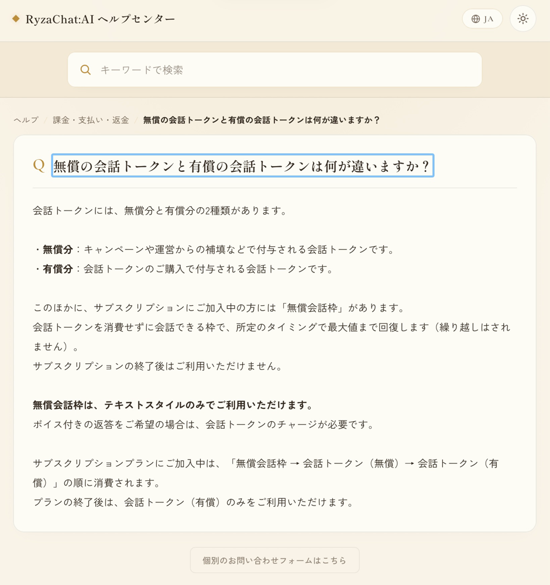Click the first paragraph about 2種類
Screen dimensions: 550x585
[160, 211]
